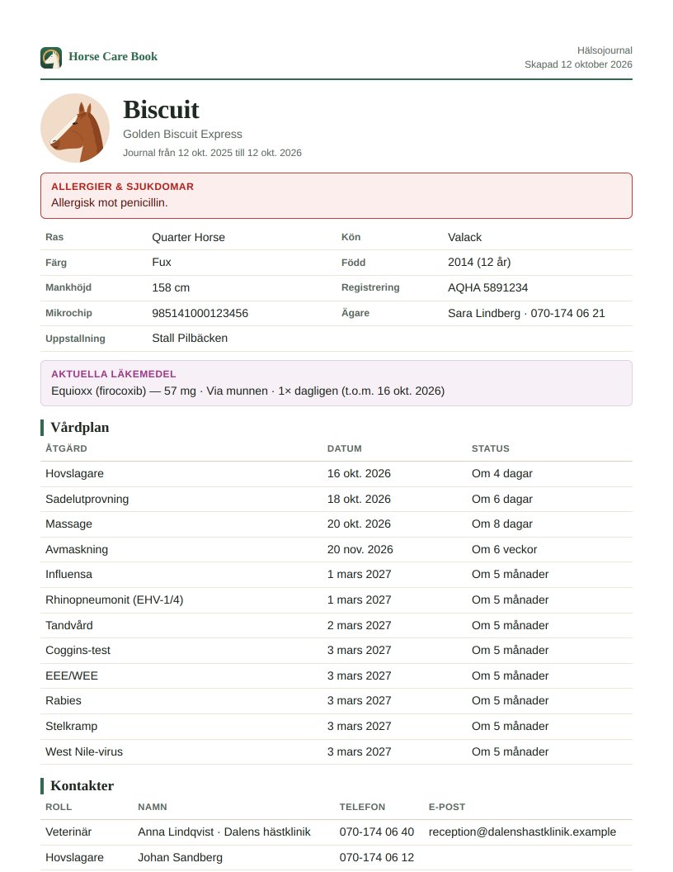Image resolution: width=673 pixels, height=872 pixels.
Task: Click the vet phone number 070-174 06 40
Action: [376, 832]
